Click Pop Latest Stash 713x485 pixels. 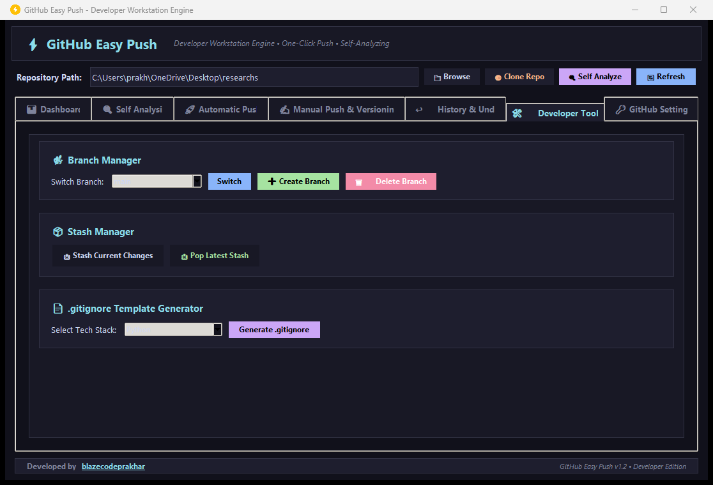coord(215,256)
